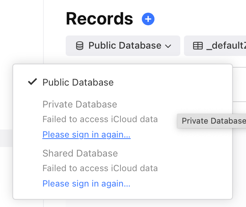Select the Private Database menu entry
This screenshot has width=246, height=207.
click(80, 104)
